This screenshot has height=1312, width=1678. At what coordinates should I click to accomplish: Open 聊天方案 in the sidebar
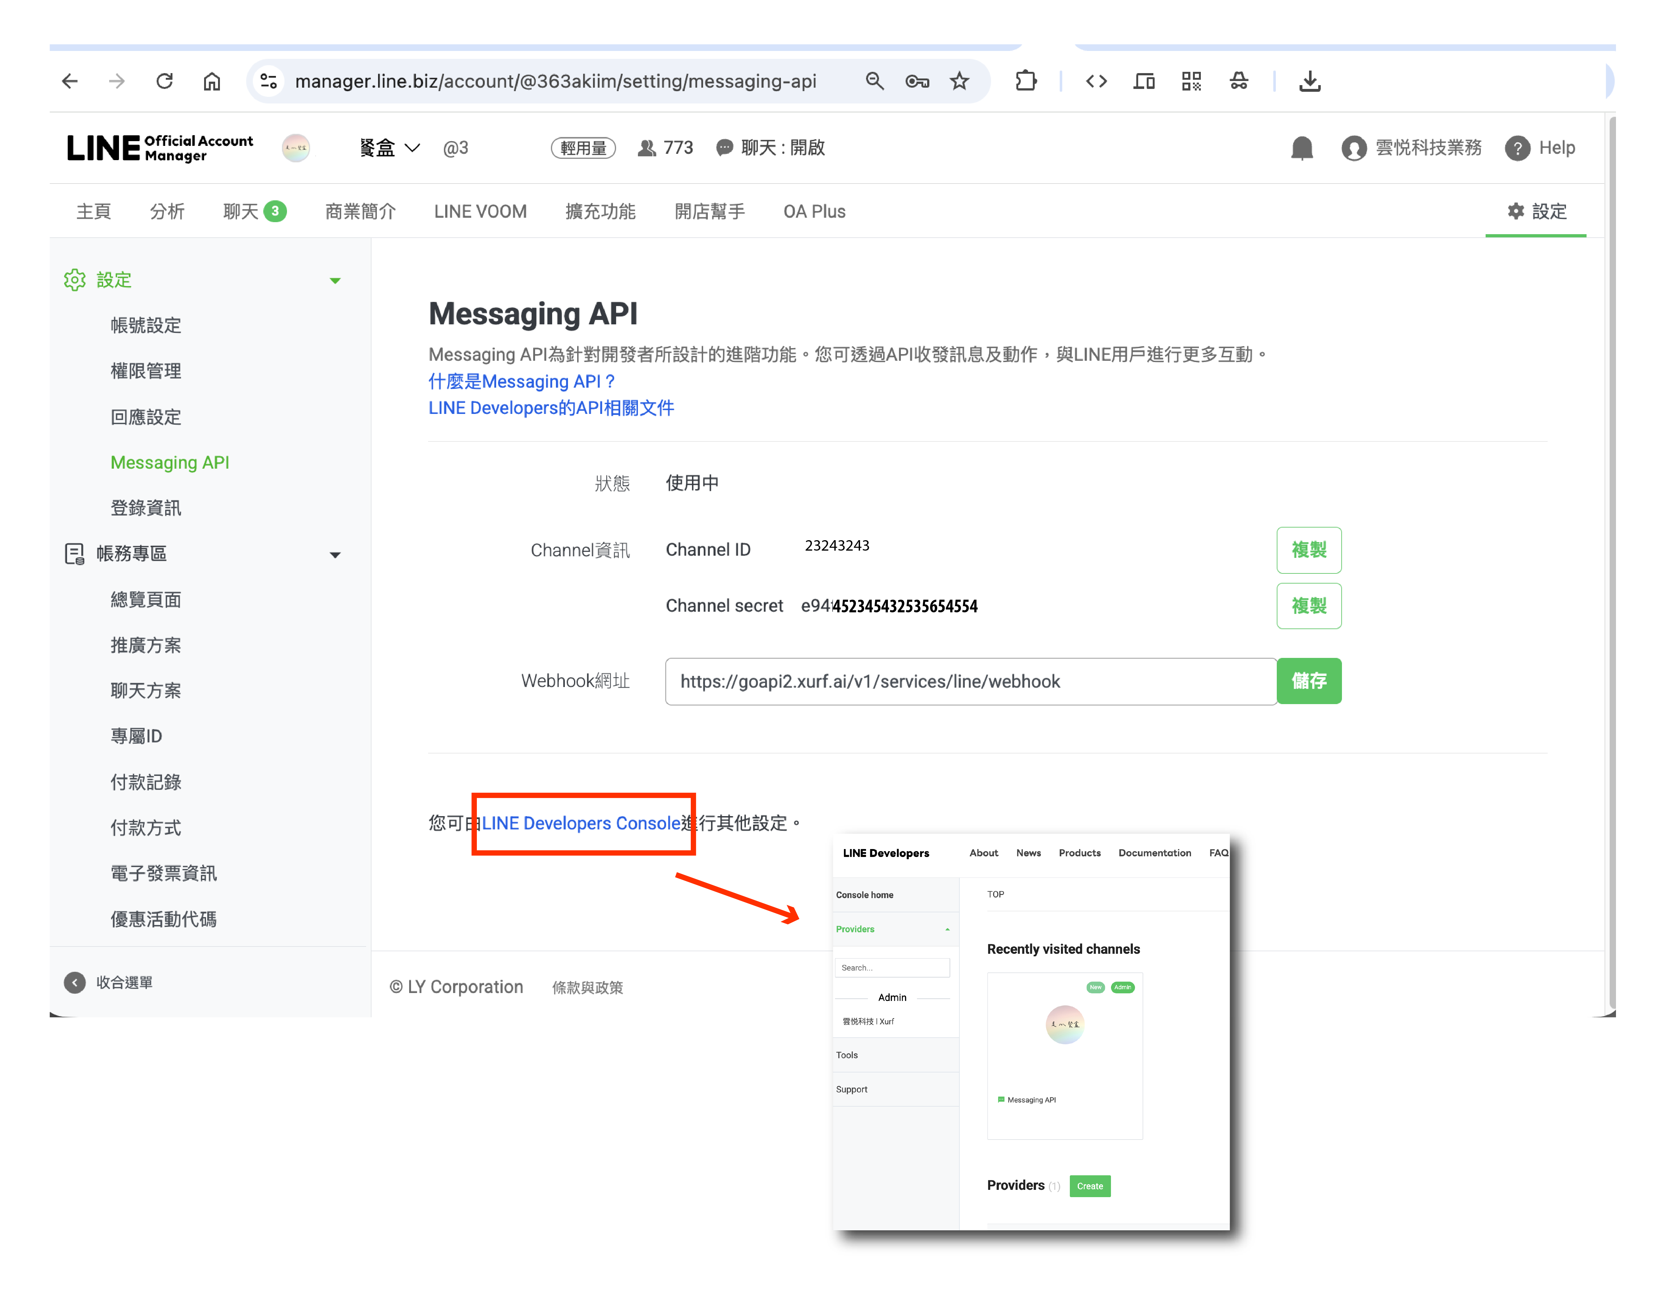click(x=146, y=691)
